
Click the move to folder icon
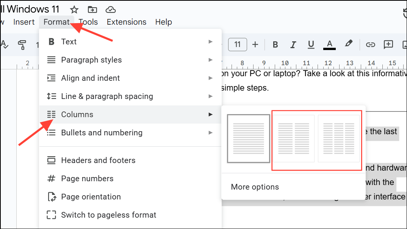(x=92, y=9)
